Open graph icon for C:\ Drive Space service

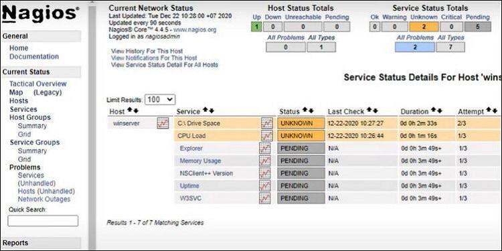click(x=266, y=123)
